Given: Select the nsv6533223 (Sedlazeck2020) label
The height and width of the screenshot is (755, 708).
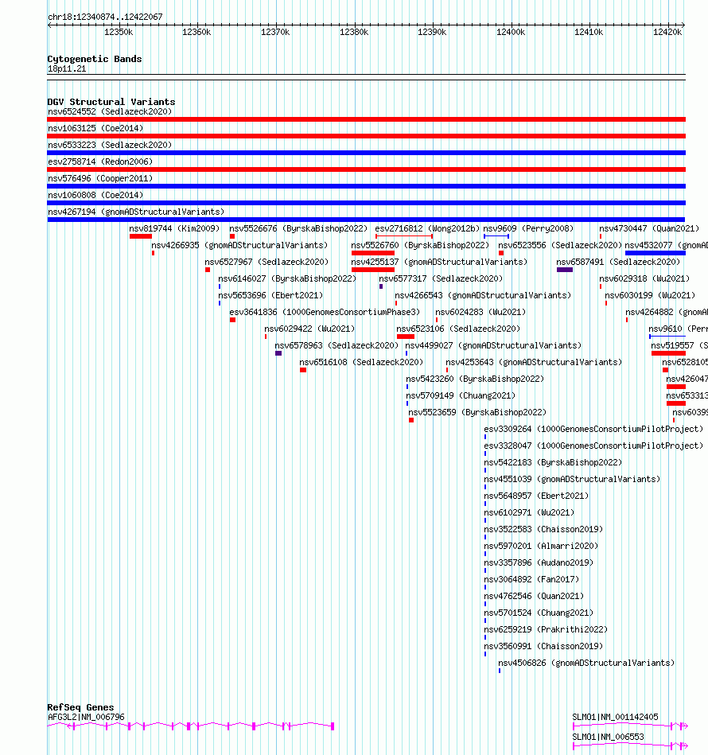Looking at the screenshot, I should [110, 145].
